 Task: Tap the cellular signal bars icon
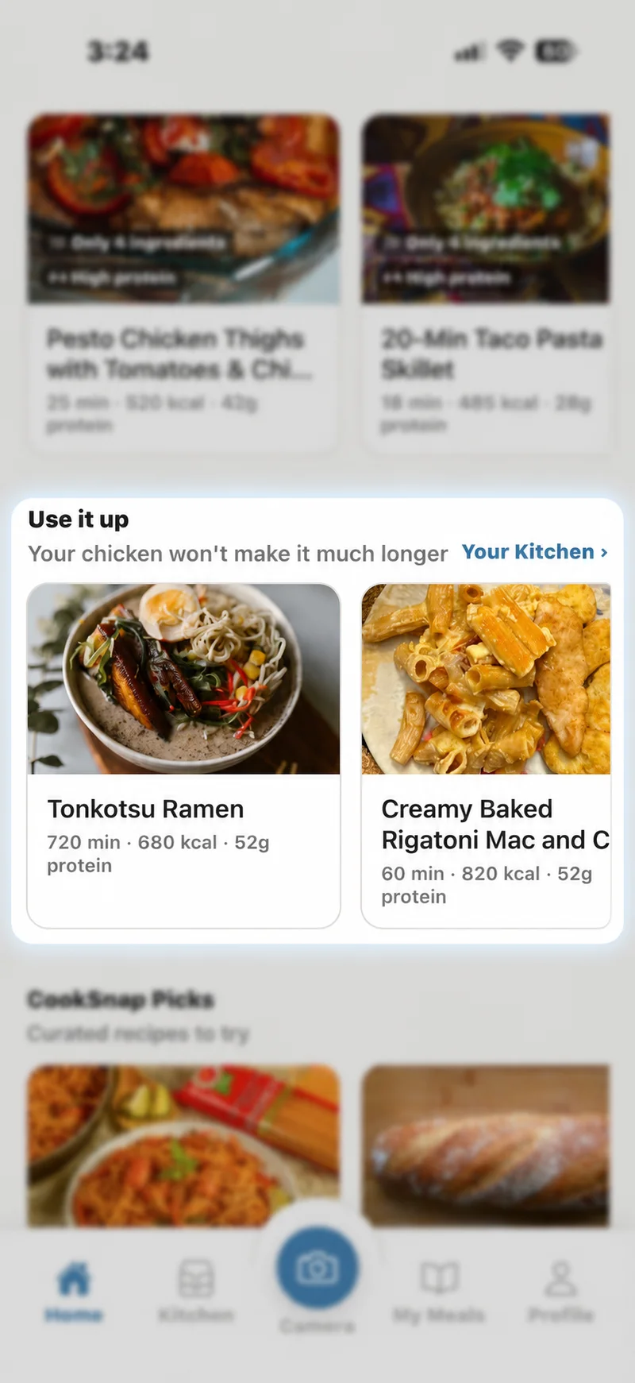coord(469,52)
